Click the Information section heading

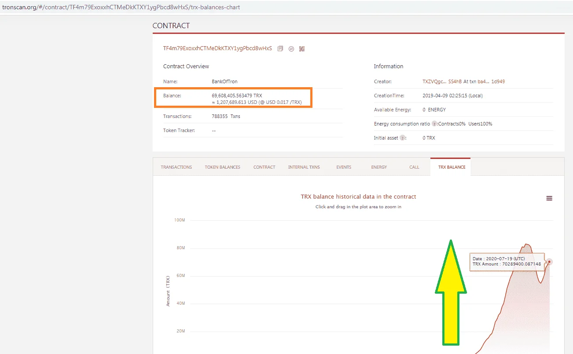pyautogui.click(x=389, y=66)
